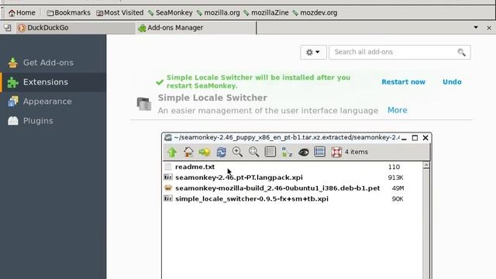This screenshot has width=496, height=279.
Task: Open Get Add-ons section
Action: [53, 63]
